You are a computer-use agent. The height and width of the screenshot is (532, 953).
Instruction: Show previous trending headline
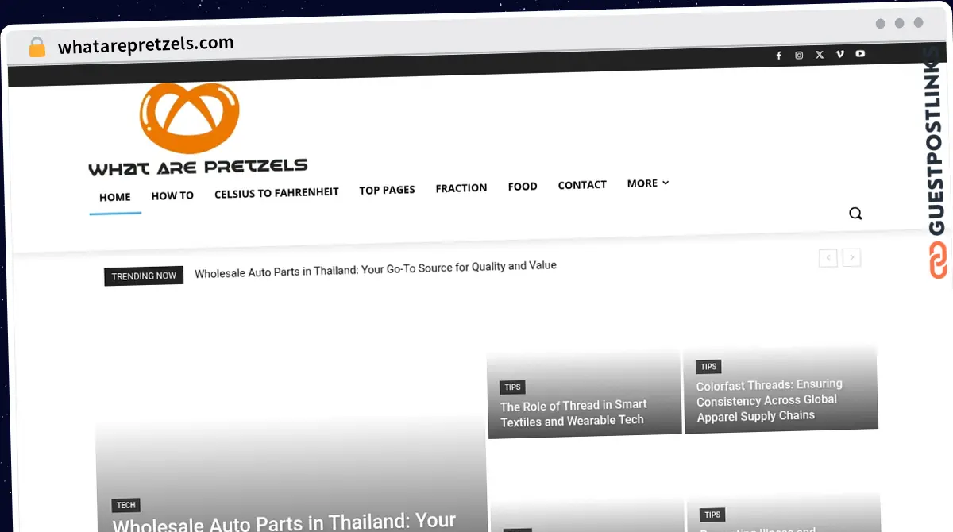pos(828,257)
